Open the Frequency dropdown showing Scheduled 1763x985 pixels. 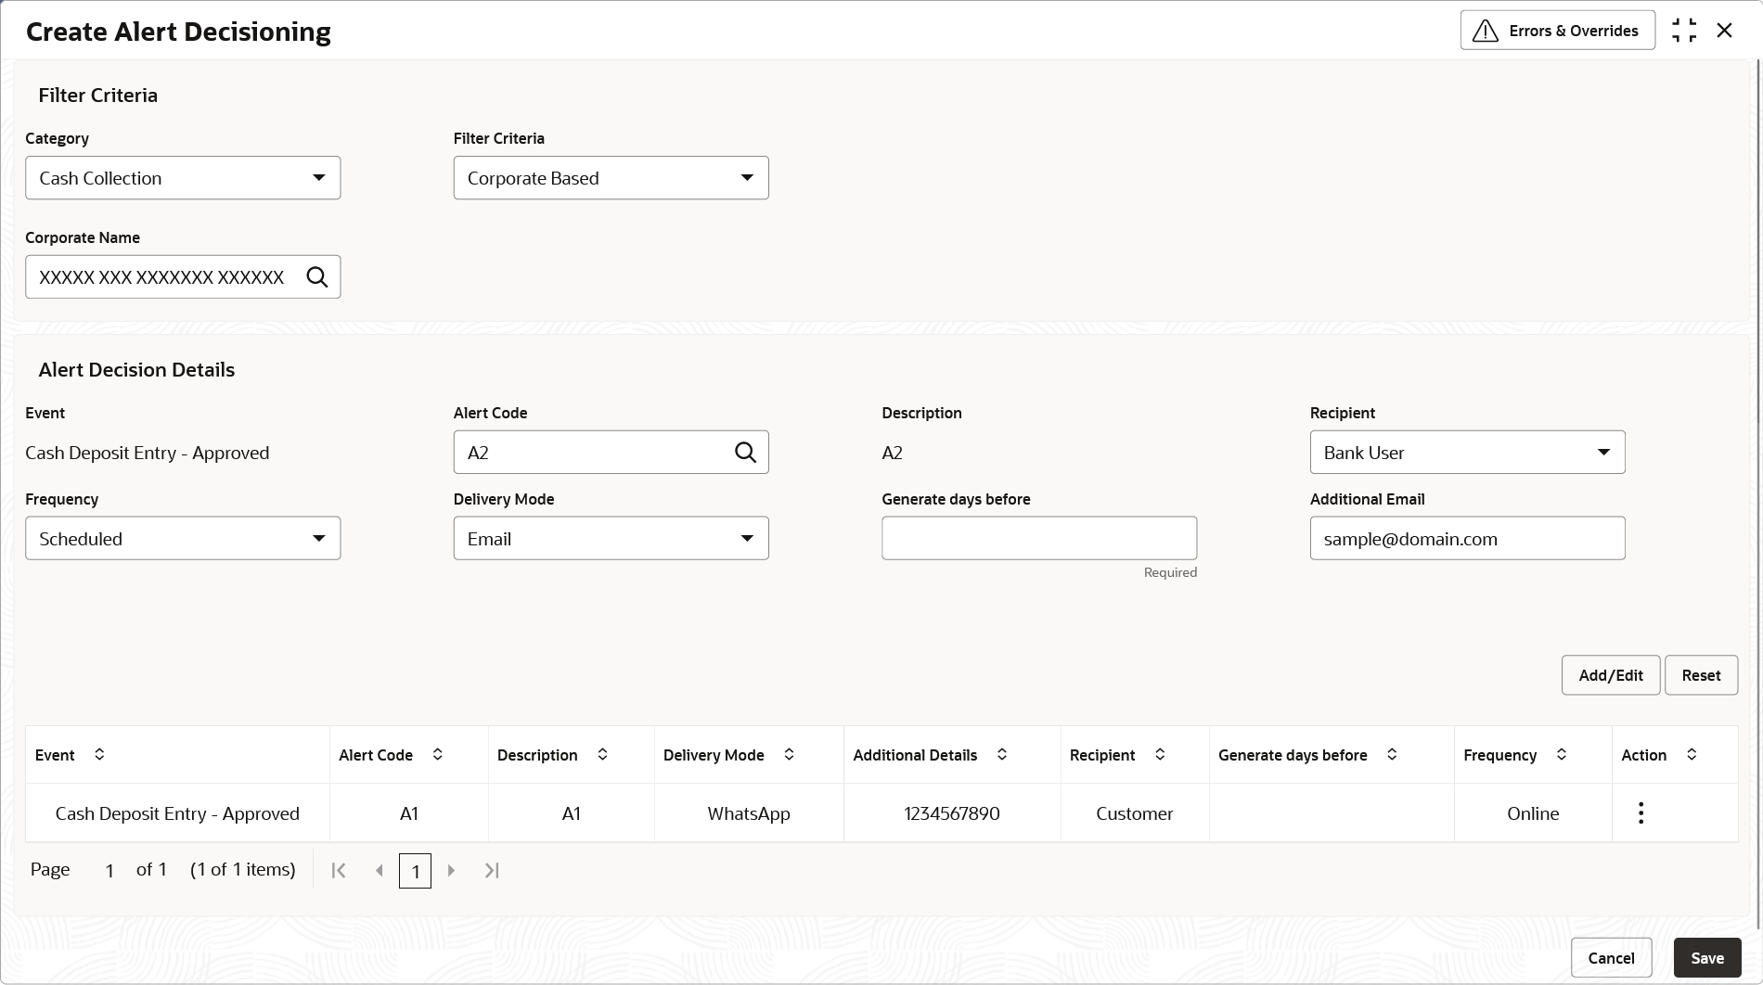[183, 539]
